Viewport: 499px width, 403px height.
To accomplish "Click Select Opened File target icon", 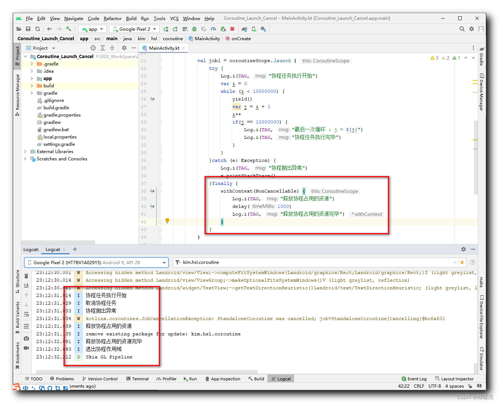I will (93, 48).
